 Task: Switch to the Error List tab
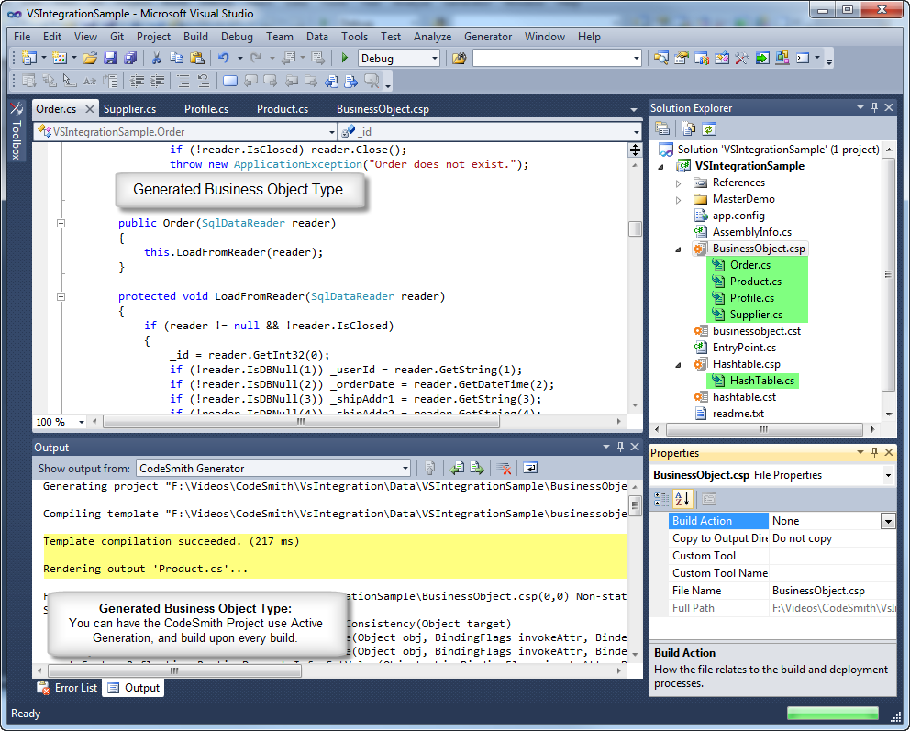tap(67, 688)
